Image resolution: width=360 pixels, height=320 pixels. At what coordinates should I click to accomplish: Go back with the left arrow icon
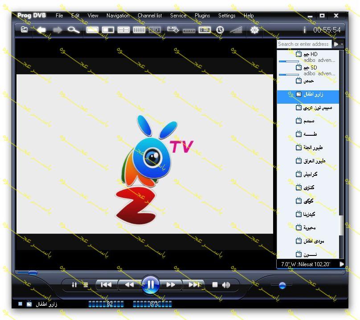(41, 30)
